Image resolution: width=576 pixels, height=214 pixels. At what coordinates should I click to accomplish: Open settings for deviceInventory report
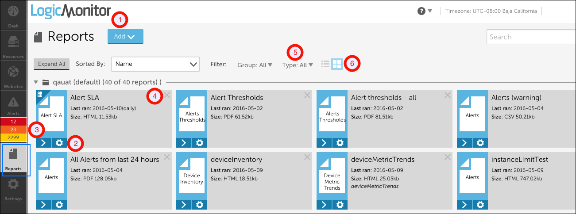click(x=200, y=205)
